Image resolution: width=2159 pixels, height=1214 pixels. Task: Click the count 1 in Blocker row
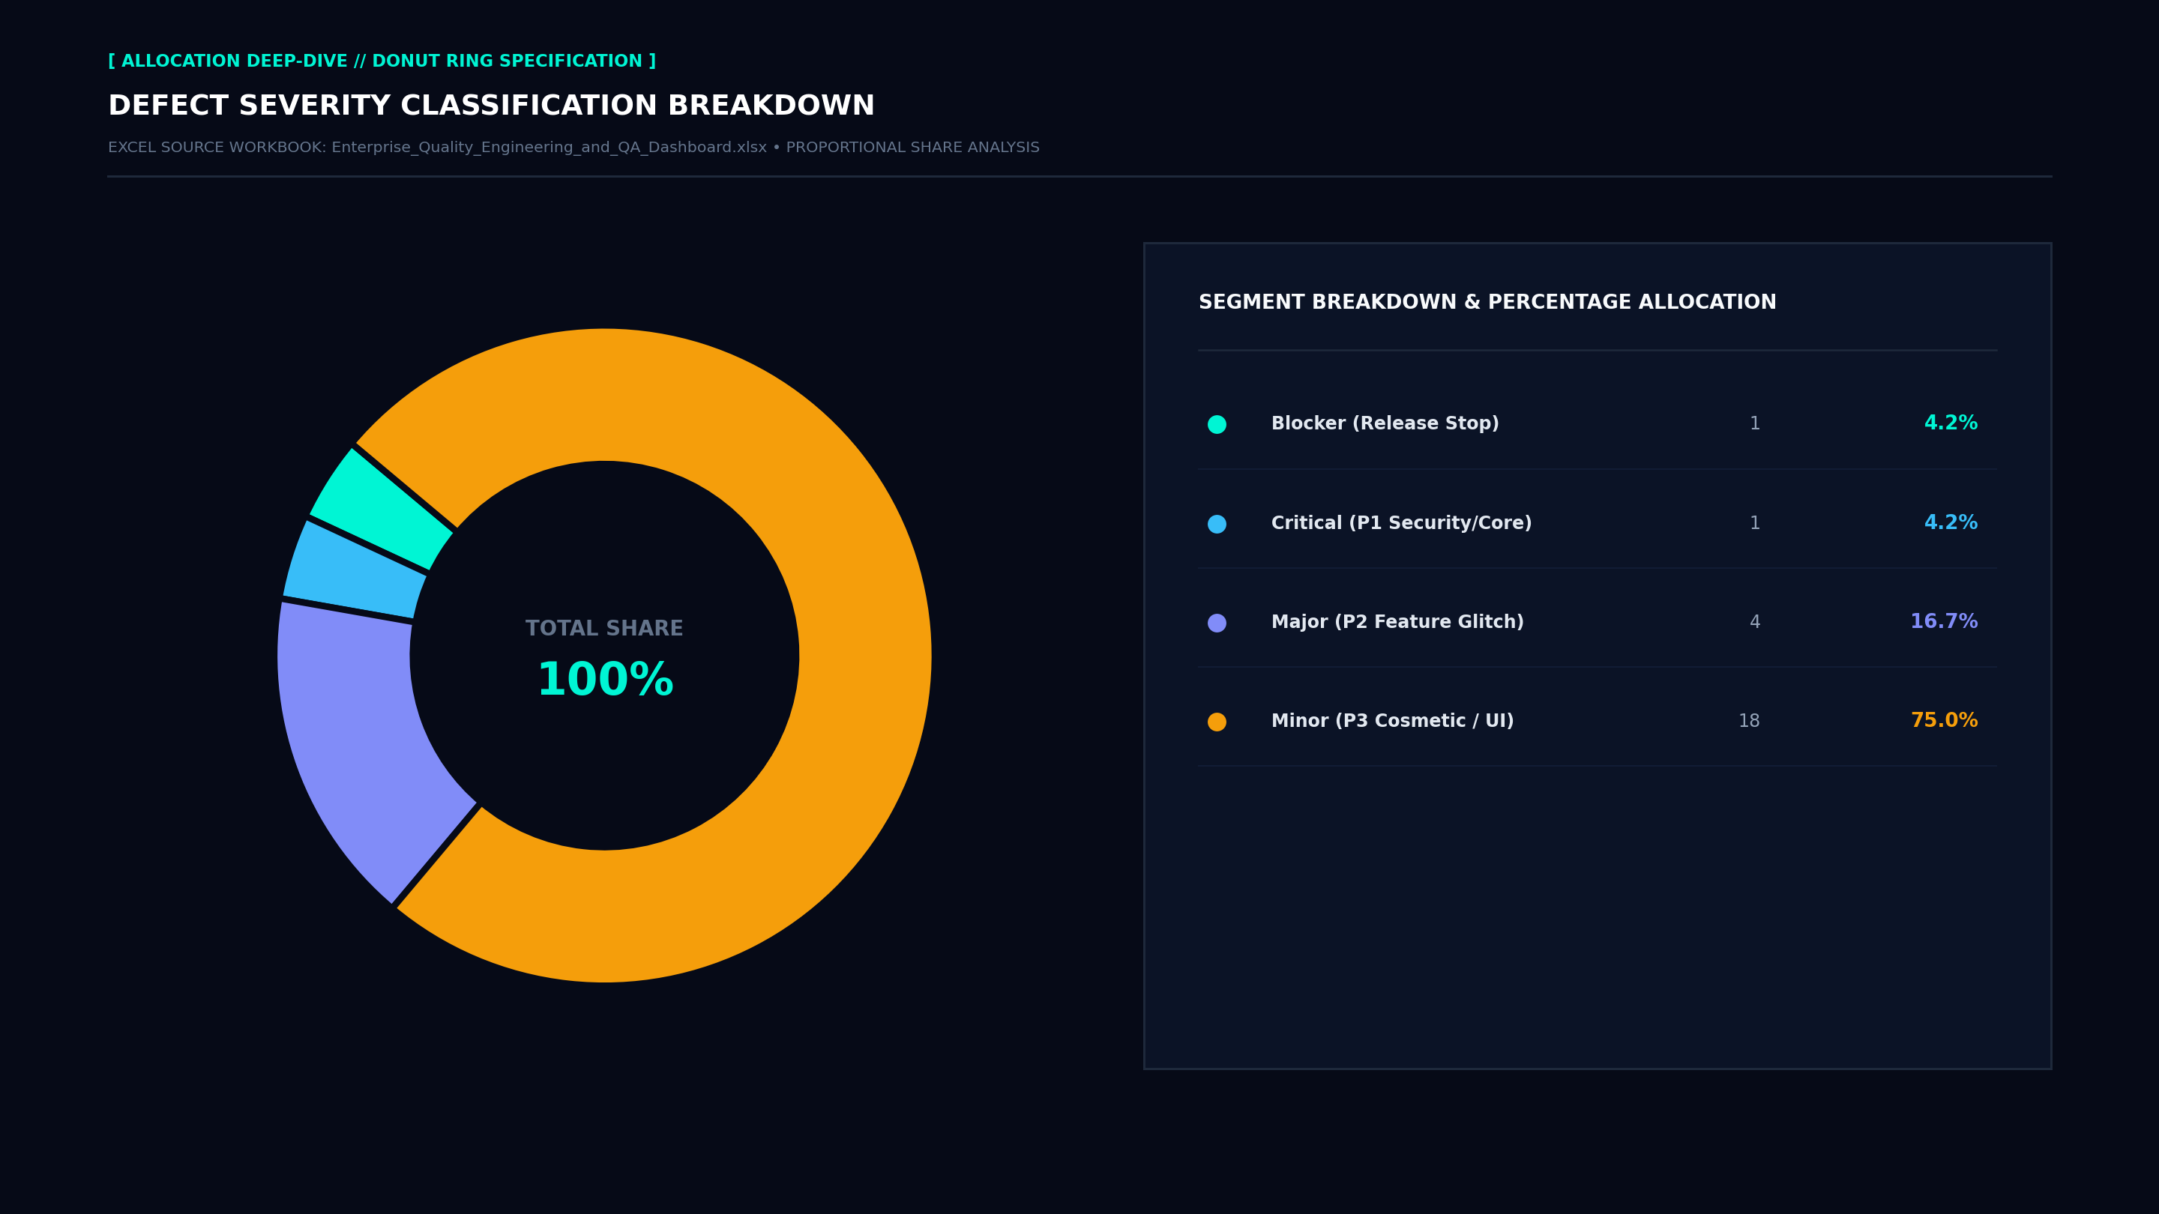point(1754,424)
